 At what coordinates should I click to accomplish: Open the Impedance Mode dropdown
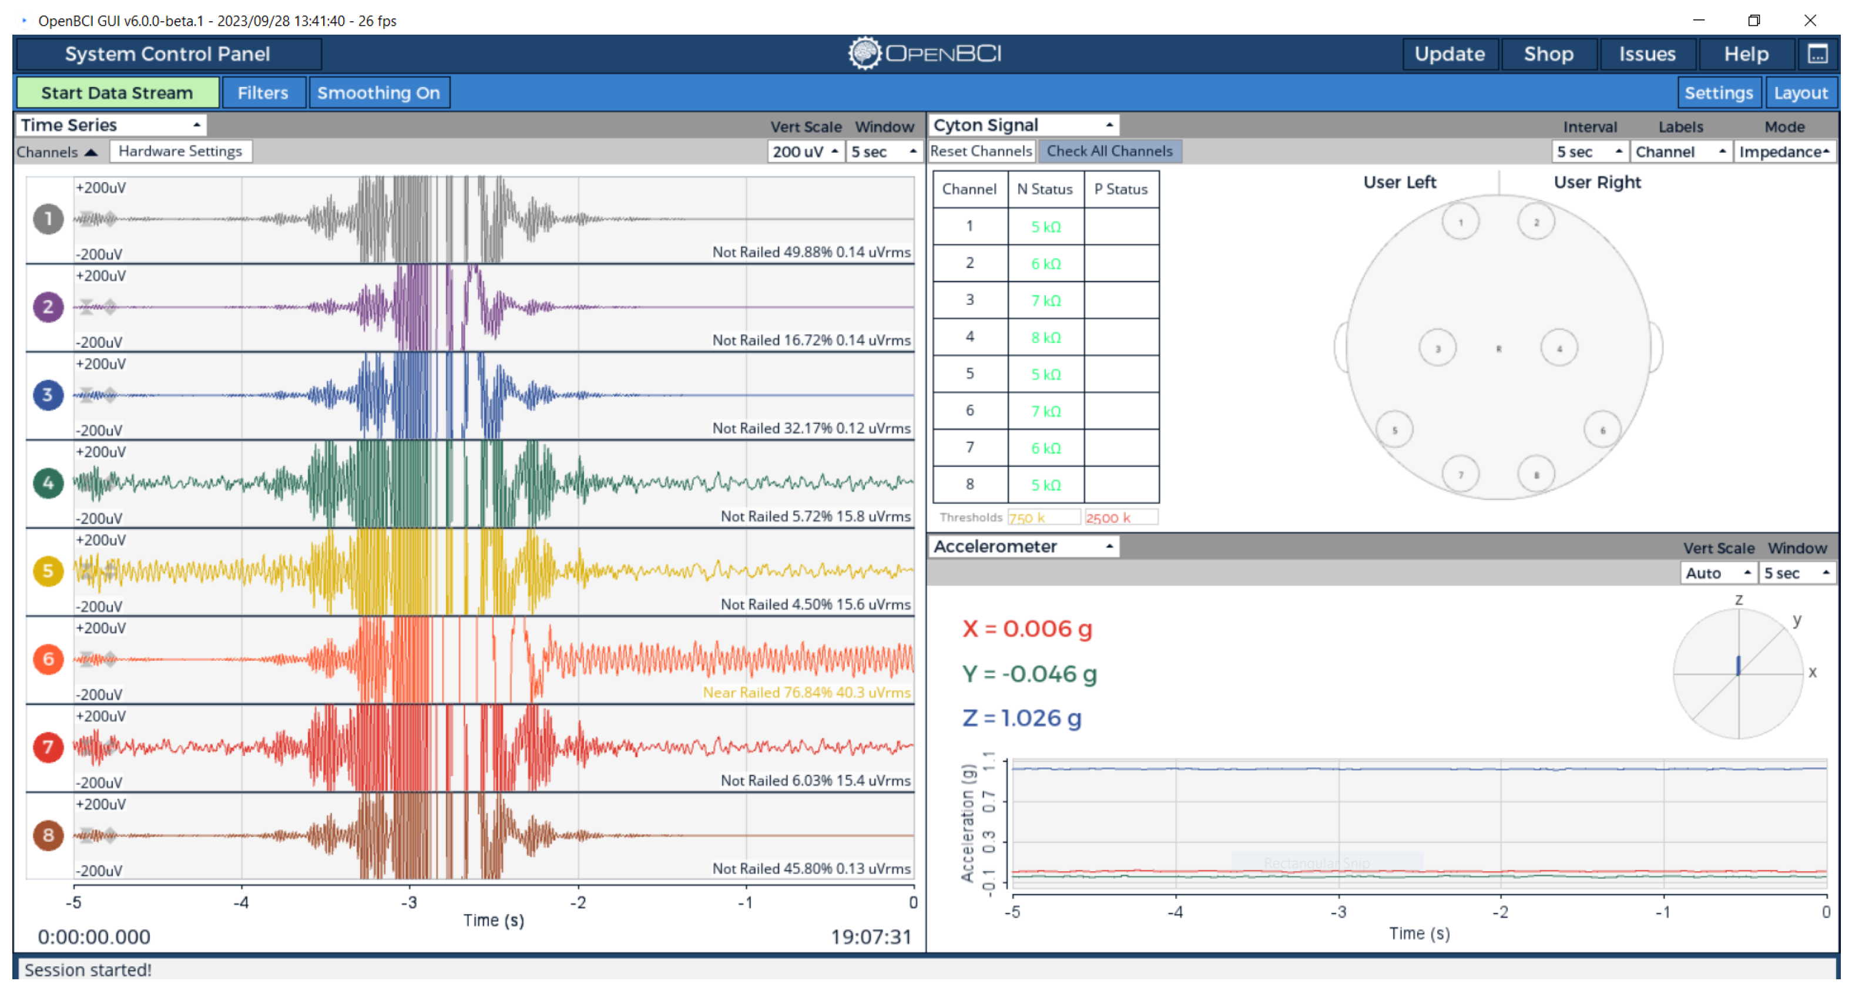[x=1784, y=152]
